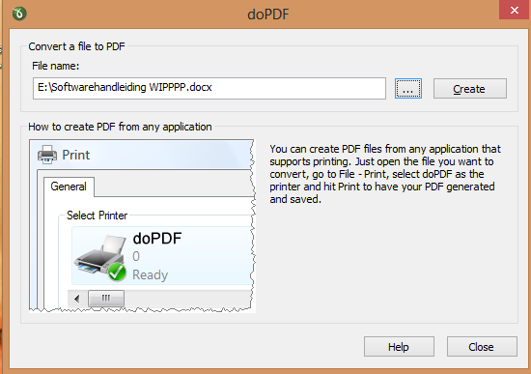This screenshot has height=374, width=531.
Task: Open file browser with the ... button
Action: 408,89
